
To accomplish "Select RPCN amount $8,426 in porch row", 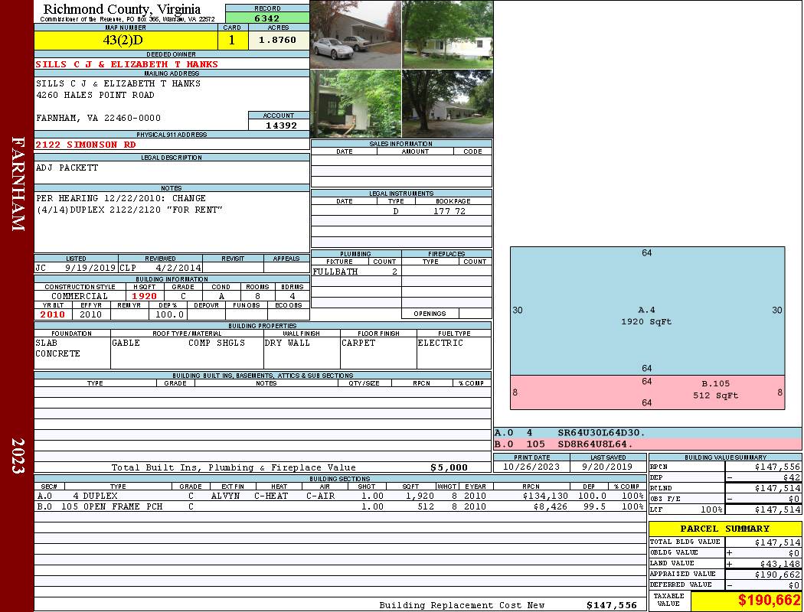I will [551, 506].
